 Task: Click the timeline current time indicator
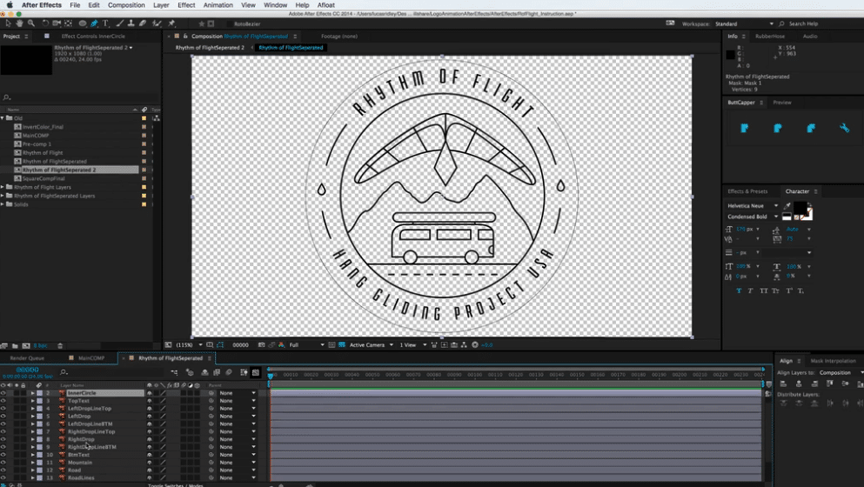271,375
